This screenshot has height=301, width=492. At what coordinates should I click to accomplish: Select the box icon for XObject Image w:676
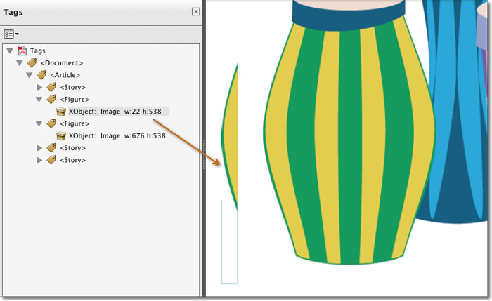[x=61, y=136]
